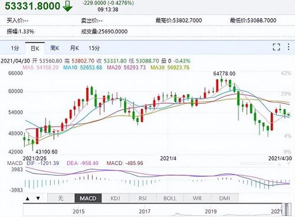The image size is (295, 217).
Task: Open the three-dot more options menu
Action: pos(289,47)
